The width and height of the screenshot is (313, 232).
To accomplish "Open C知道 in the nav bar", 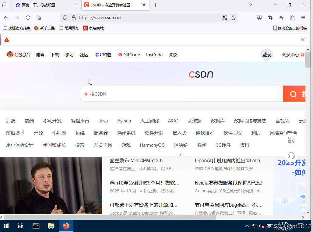I will coord(103,55).
